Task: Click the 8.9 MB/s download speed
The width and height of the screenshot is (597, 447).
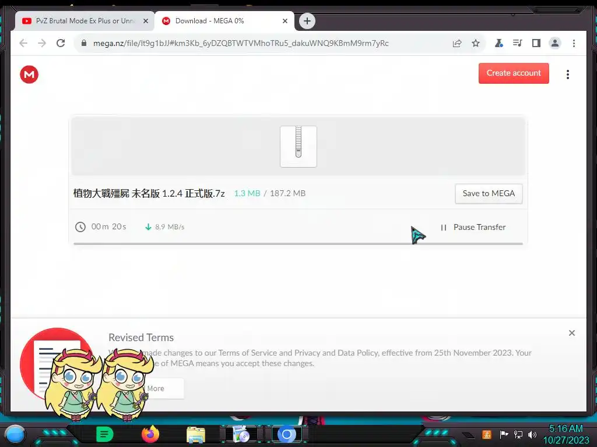Action: (170, 227)
